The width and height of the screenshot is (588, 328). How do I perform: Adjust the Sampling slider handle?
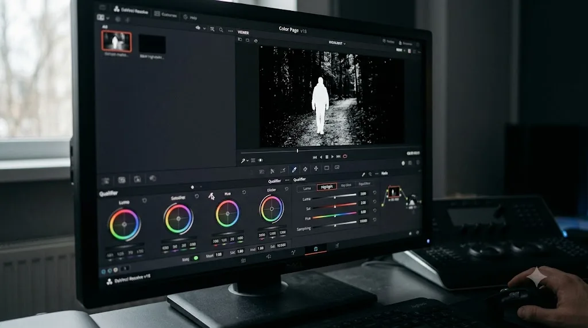point(335,225)
